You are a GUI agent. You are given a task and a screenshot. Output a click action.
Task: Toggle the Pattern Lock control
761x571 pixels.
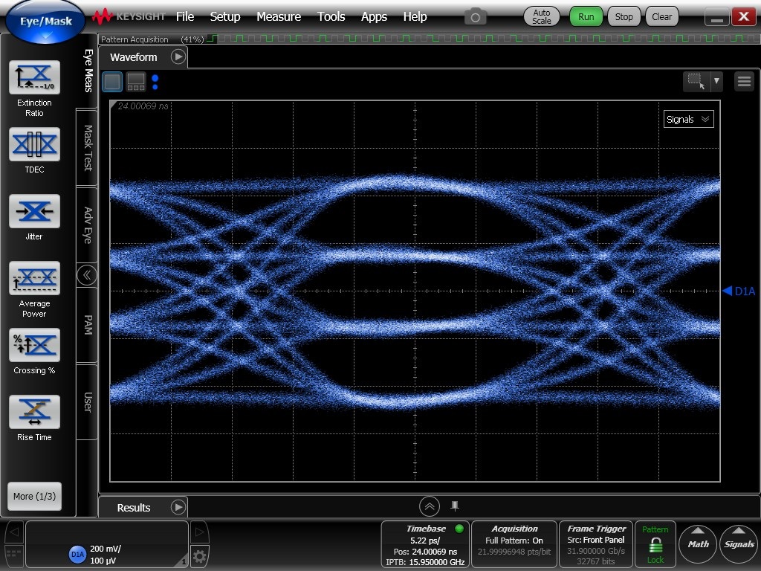click(655, 543)
